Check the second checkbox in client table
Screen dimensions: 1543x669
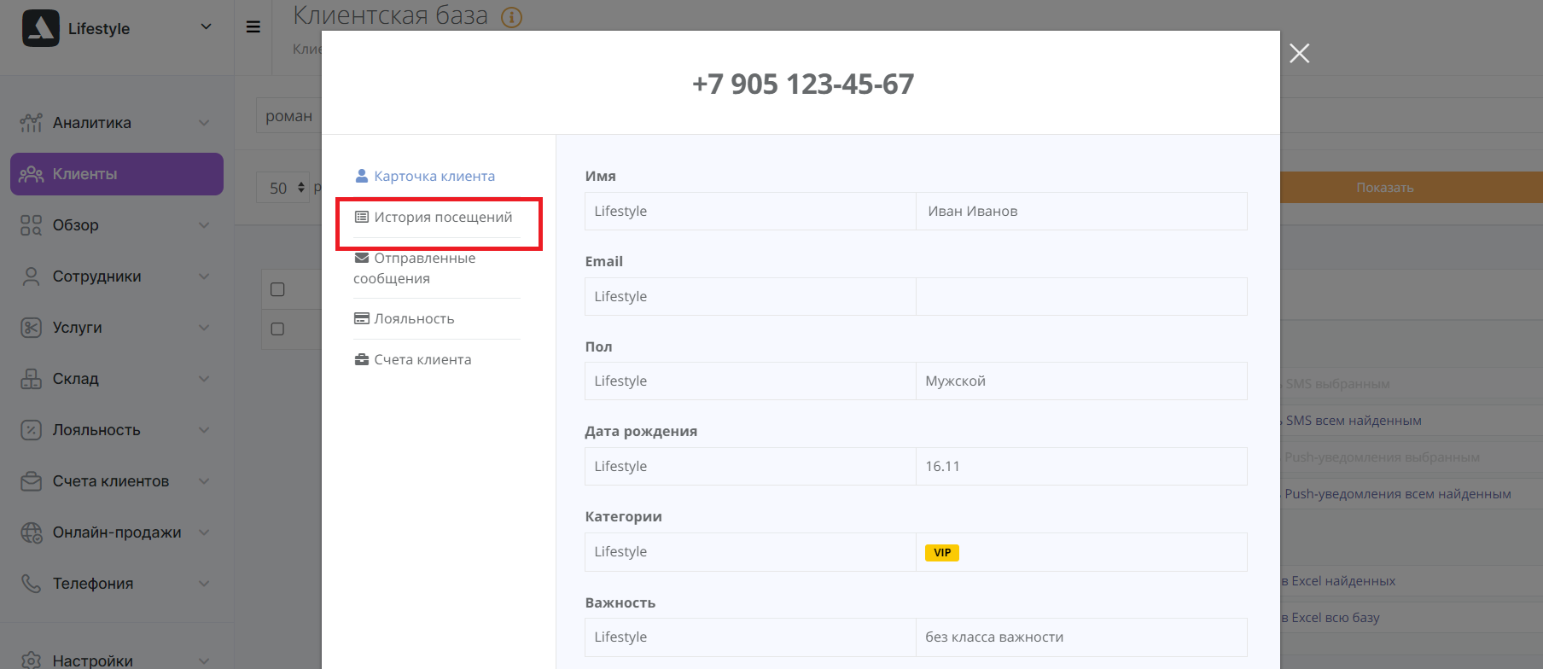(277, 329)
